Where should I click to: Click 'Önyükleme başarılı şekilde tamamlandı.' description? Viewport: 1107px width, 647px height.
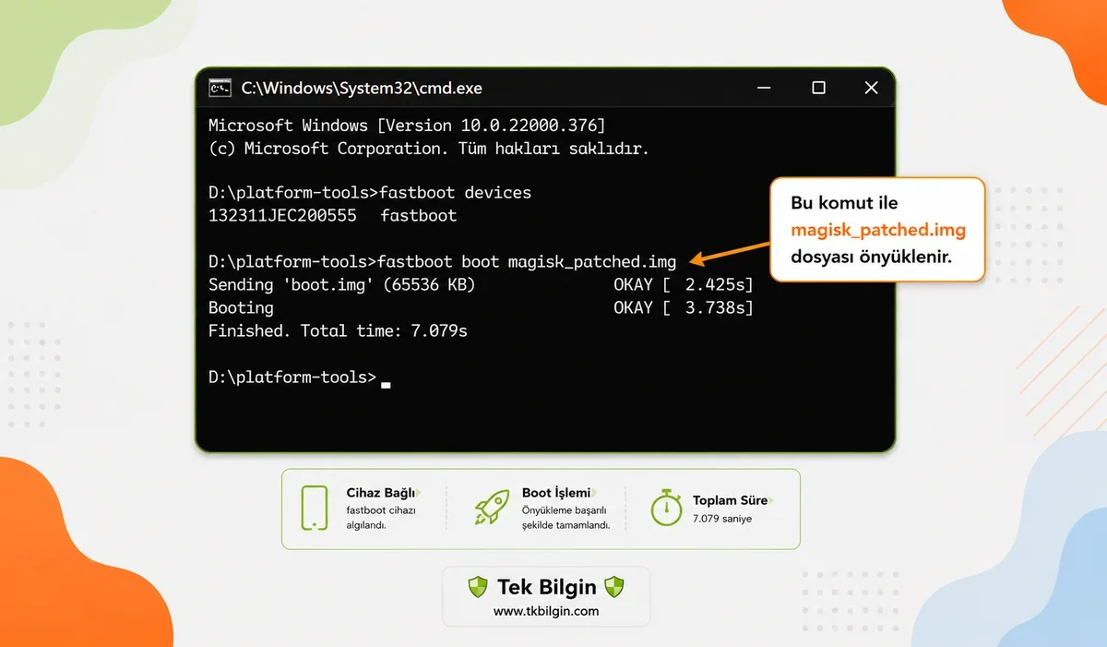(566, 518)
